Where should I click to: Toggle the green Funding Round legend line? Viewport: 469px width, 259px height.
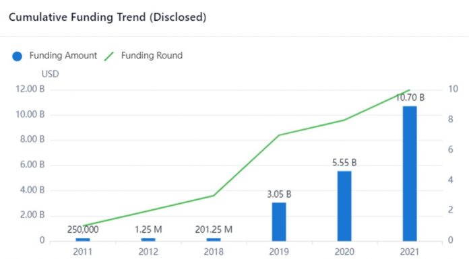(109, 56)
